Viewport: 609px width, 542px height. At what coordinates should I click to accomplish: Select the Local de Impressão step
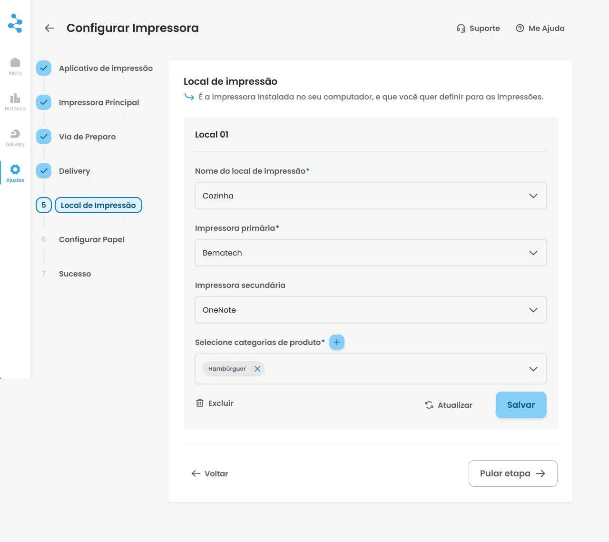98,205
